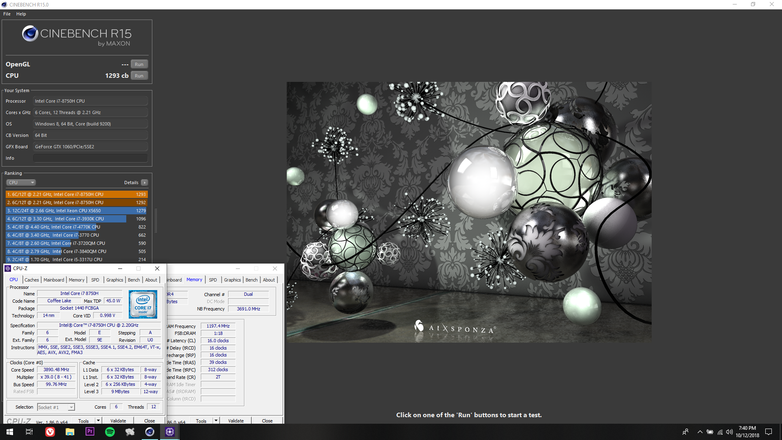Click the Intel Core i7 badge in CPU-Z
This screenshot has height=440, width=782.
143,304
